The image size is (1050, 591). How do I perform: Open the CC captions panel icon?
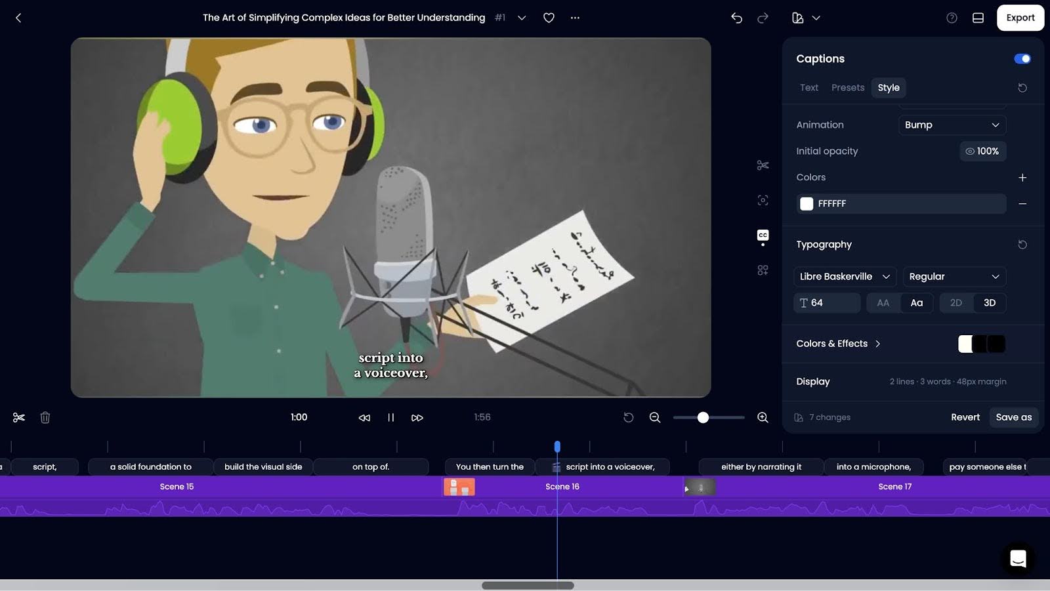pyautogui.click(x=763, y=235)
